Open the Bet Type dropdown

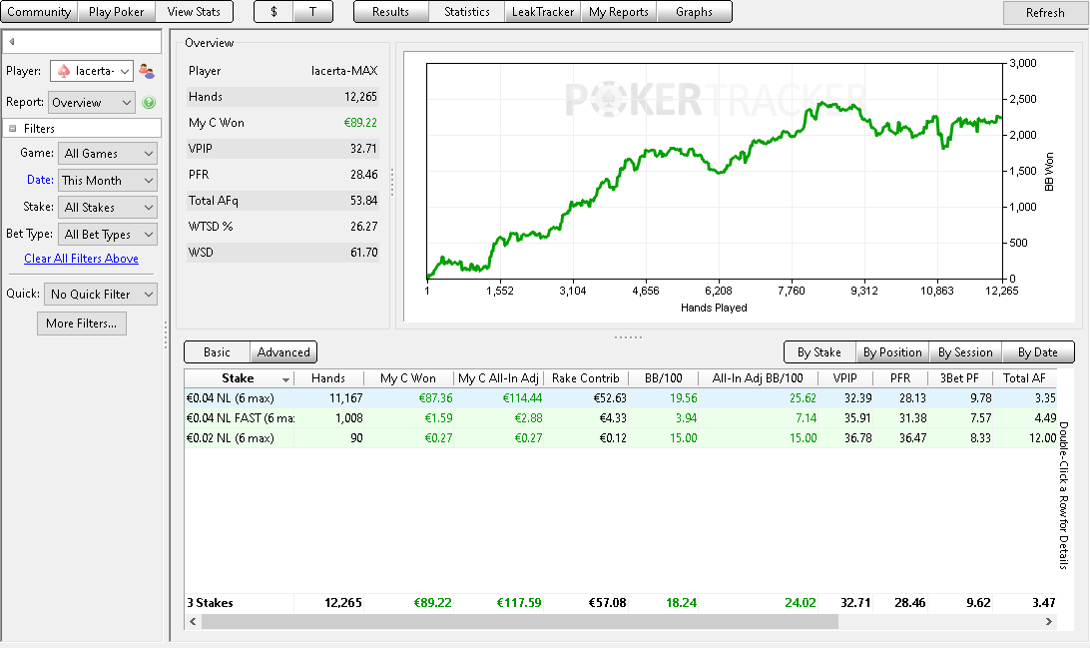(108, 235)
